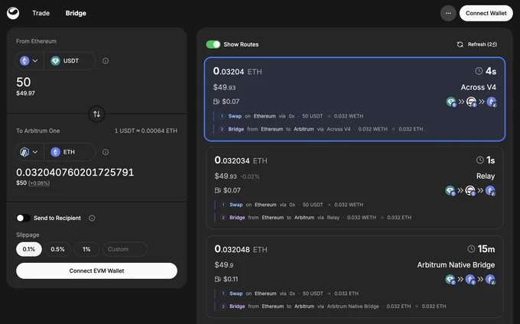Click the USDT token icon in Relay route
Image resolution: width=520 pixels, height=324 pixels.
450,190
